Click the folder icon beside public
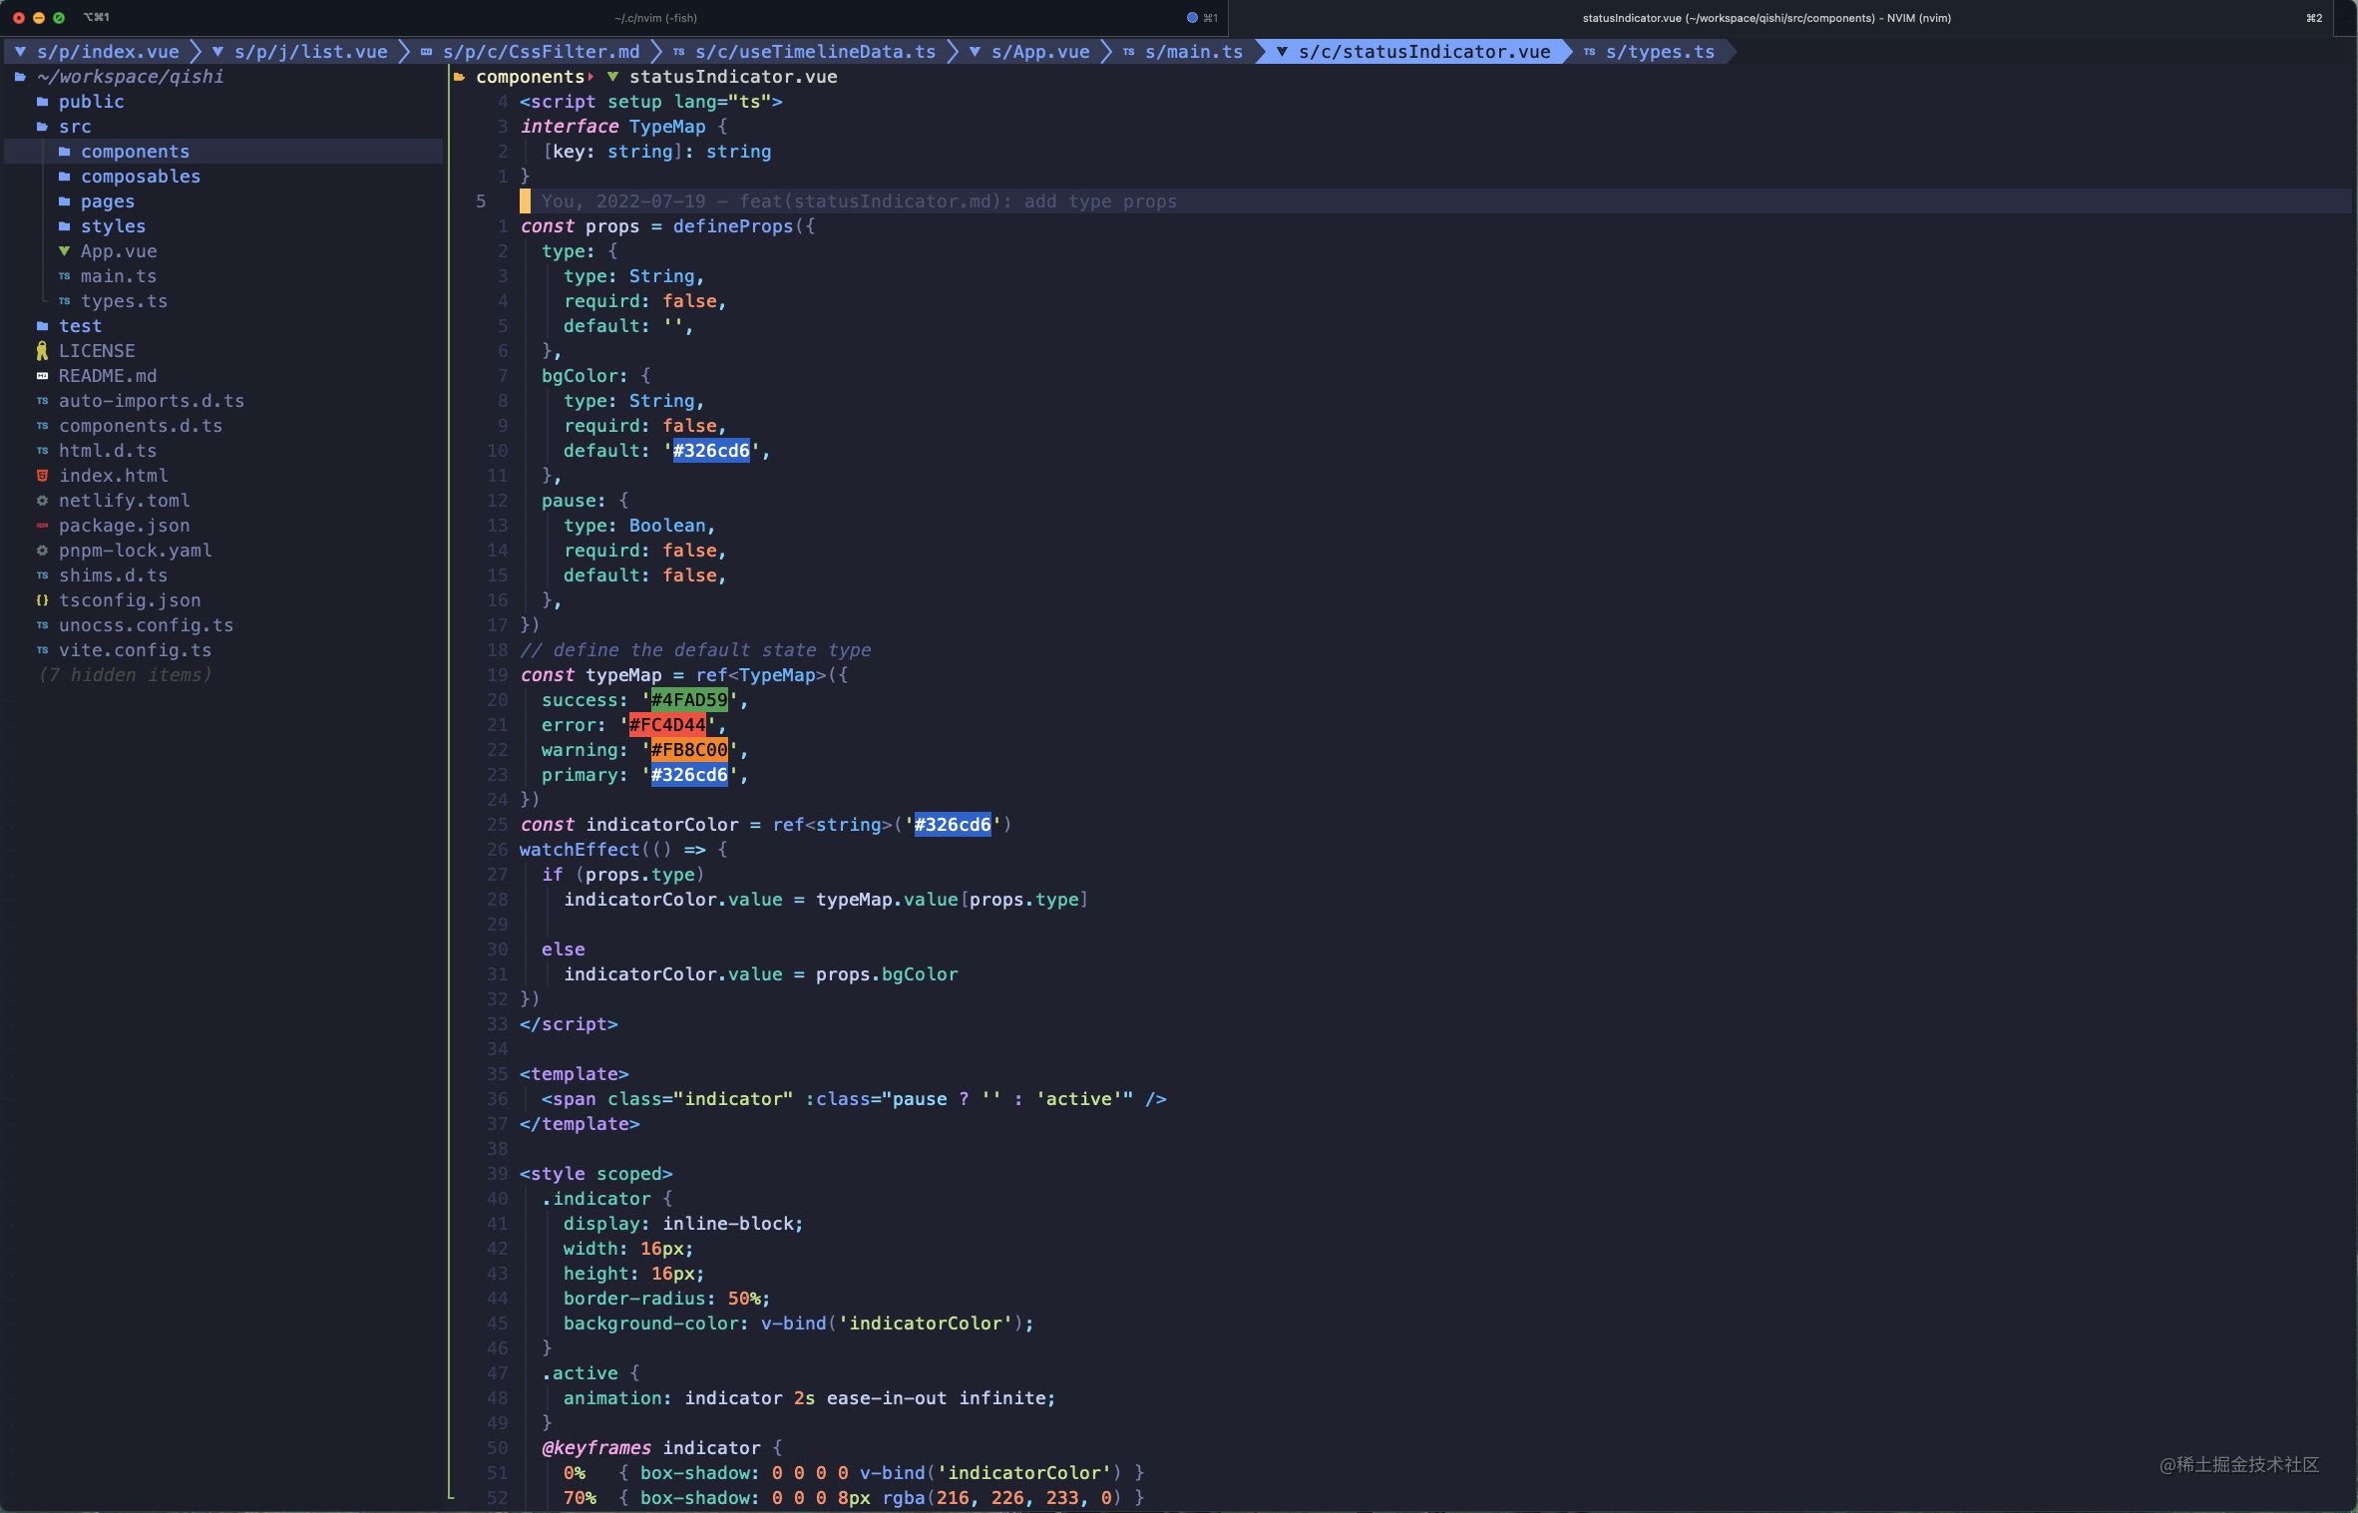 pos(42,102)
